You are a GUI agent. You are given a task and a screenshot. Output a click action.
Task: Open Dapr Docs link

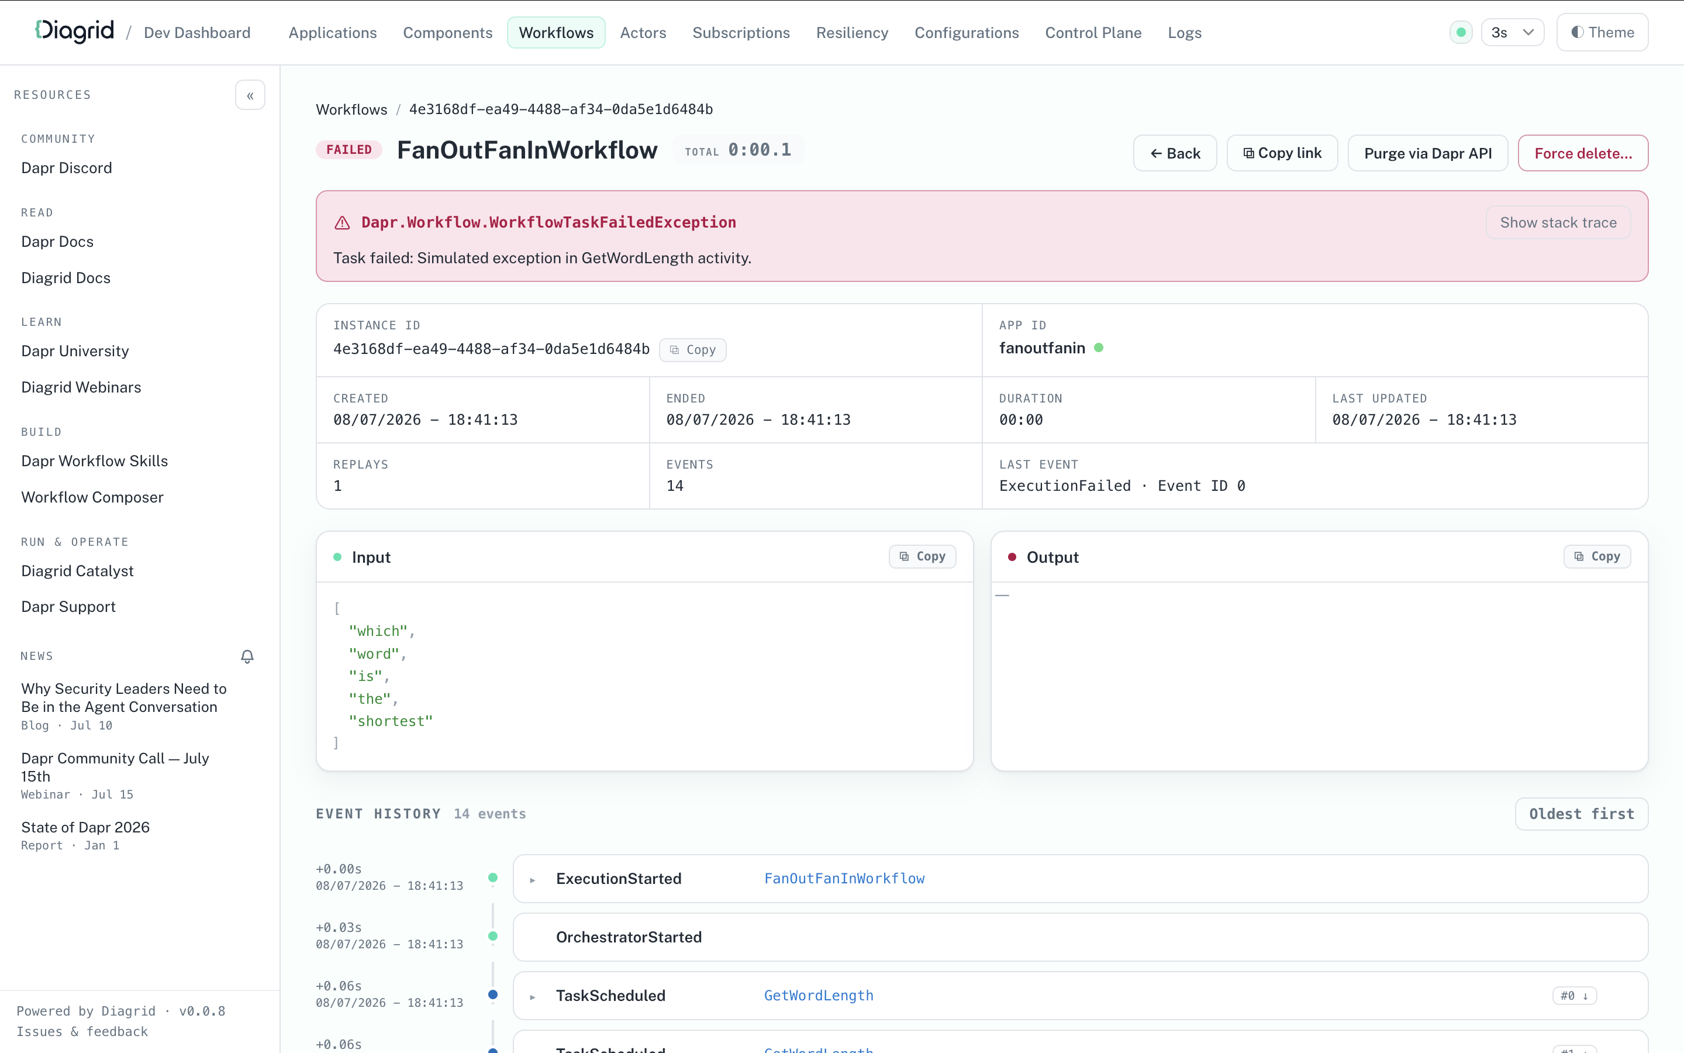pos(57,242)
